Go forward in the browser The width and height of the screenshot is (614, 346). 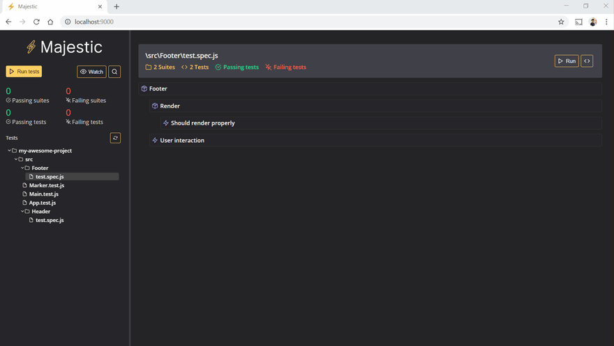pyautogui.click(x=22, y=22)
